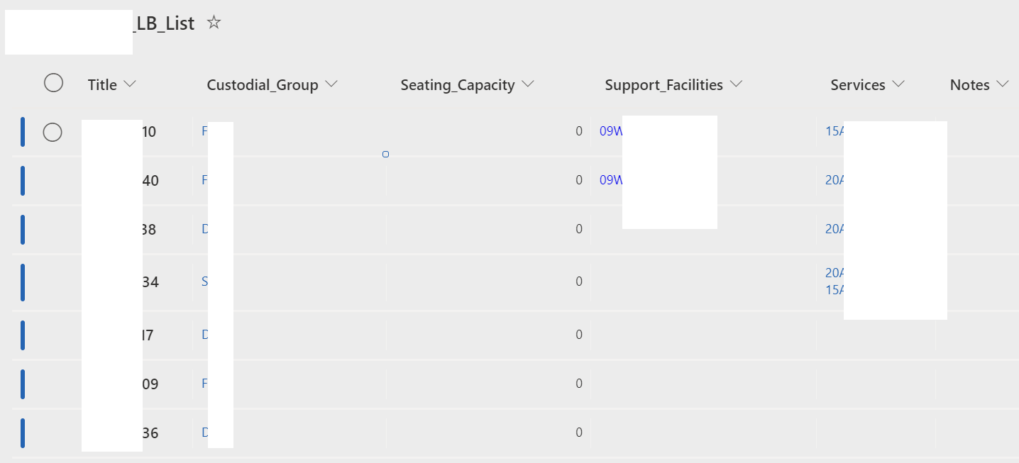Image resolution: width=1019 pixels, height=463 pixels.
Task: Expand the Support_Facilities column options
Action: tap(736, 84)
